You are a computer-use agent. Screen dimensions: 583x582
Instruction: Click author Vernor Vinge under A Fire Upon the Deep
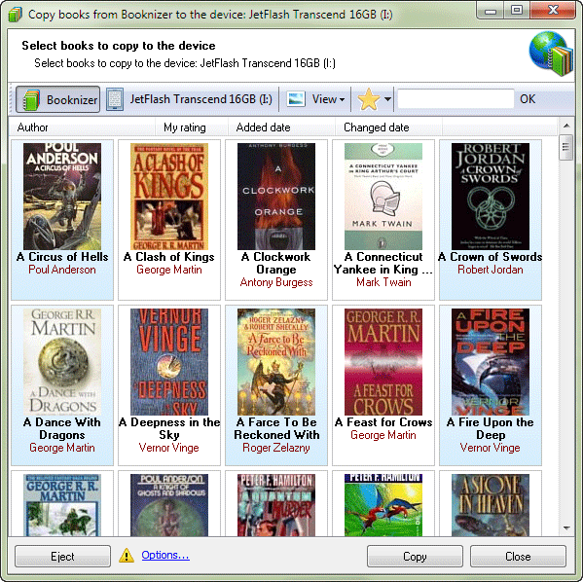[491, 448]
